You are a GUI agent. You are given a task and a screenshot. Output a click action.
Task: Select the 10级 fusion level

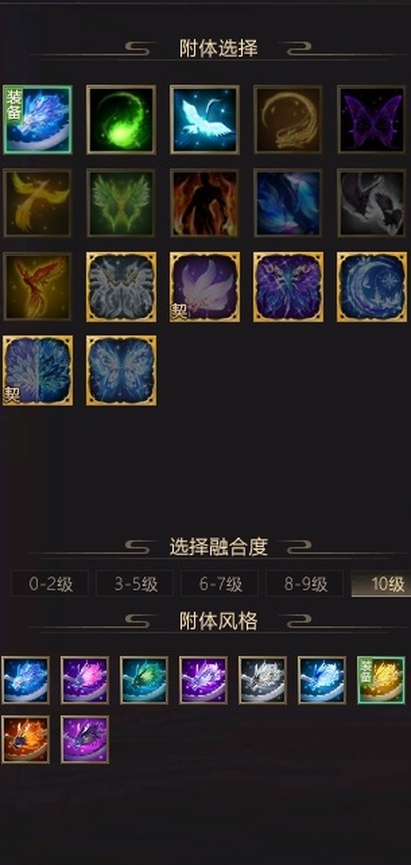tap(382, 584)
